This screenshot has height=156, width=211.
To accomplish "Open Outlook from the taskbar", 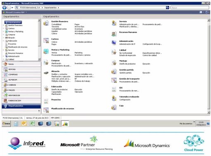I will pyautogui.click(x=24, y=123).
